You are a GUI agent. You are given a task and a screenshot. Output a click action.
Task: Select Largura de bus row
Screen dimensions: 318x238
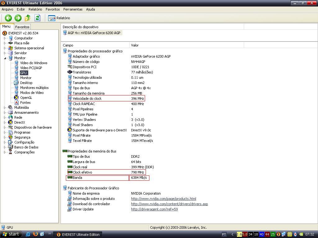coord(104,162)
